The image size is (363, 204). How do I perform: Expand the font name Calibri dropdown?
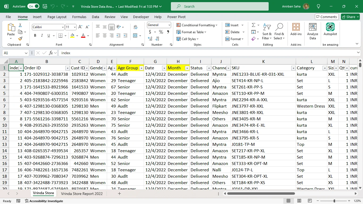click(x=63, y=27)
